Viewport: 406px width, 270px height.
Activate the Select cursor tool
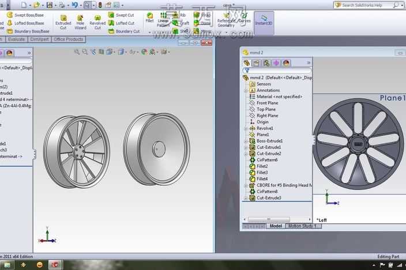pyautogui.click(x=87, y=5)
